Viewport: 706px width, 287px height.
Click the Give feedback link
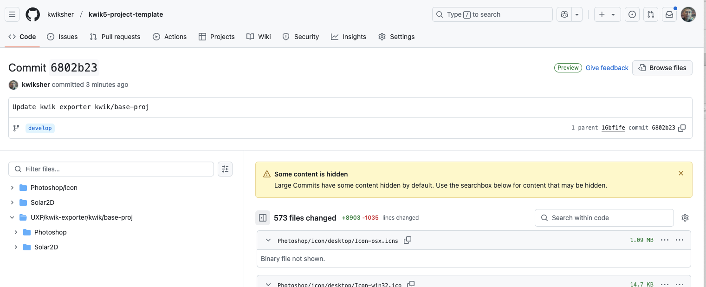607,68
